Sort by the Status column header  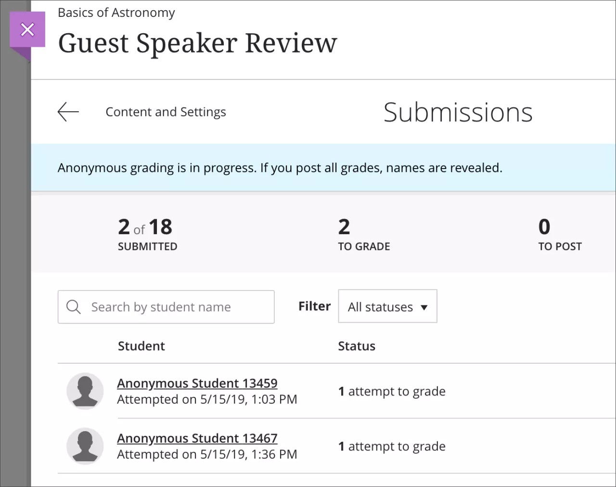[x=356, y=346]
